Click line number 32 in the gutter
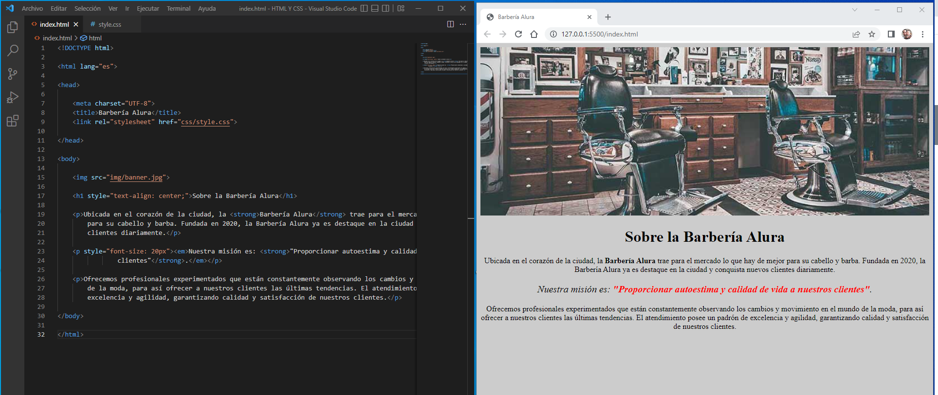Image resolution: width=938 pixels, height=395 pixels. click(41, 335)
